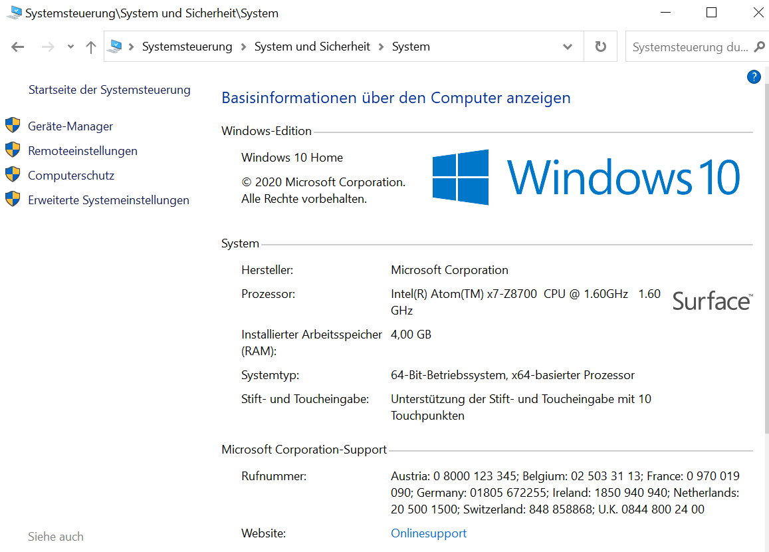Maximize the System window
This screenshot has width=769, height=552.
711,13
